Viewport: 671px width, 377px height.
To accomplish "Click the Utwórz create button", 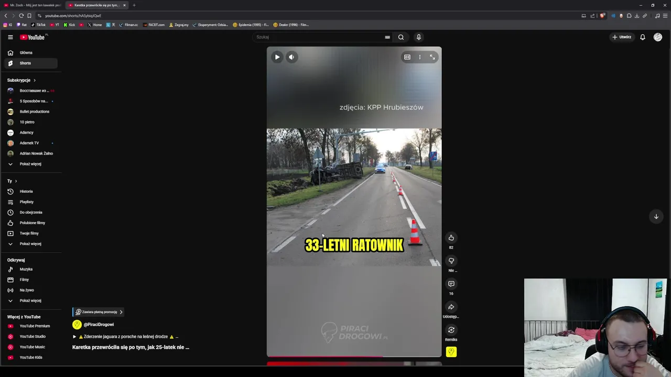I will click(x=622, y=37).
